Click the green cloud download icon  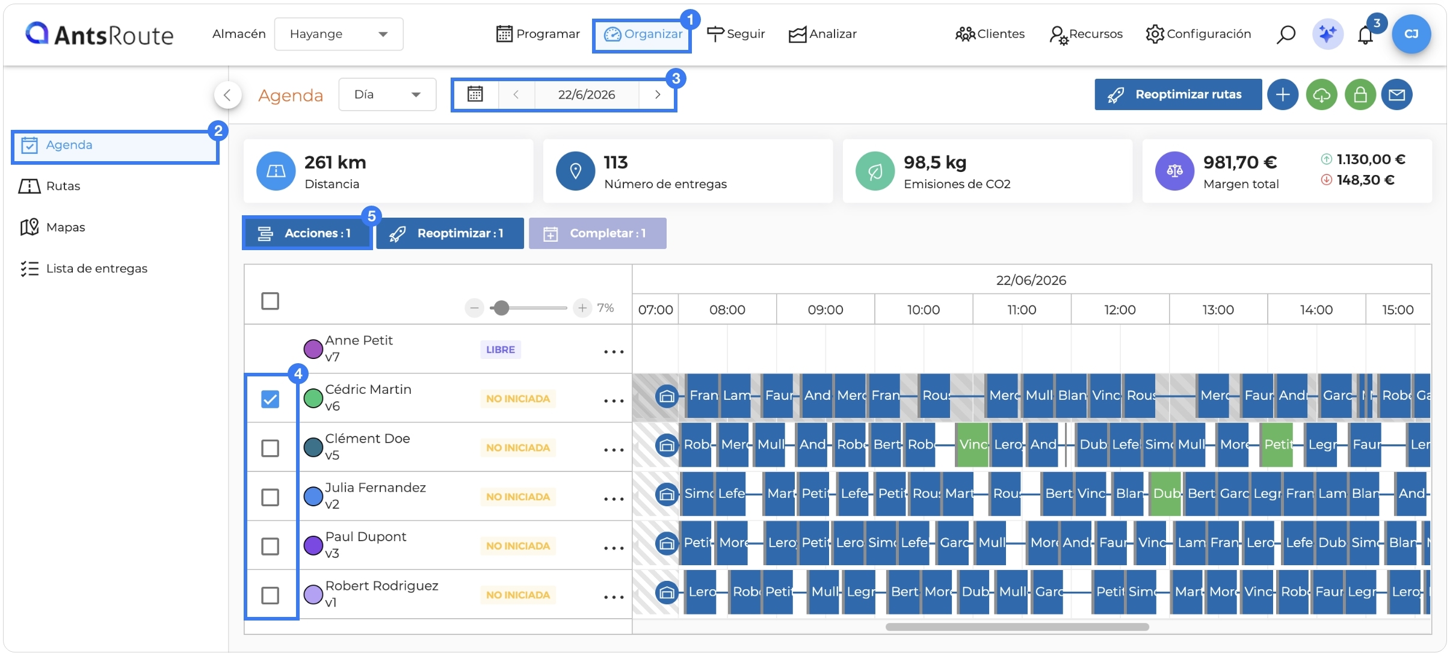[x=1321, y=94]
